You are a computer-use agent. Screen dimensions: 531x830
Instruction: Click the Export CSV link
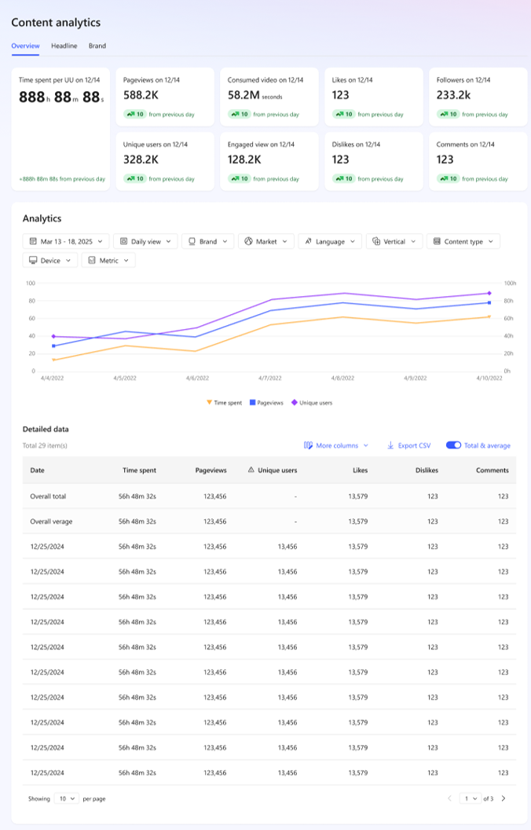(x=414, y=445)
